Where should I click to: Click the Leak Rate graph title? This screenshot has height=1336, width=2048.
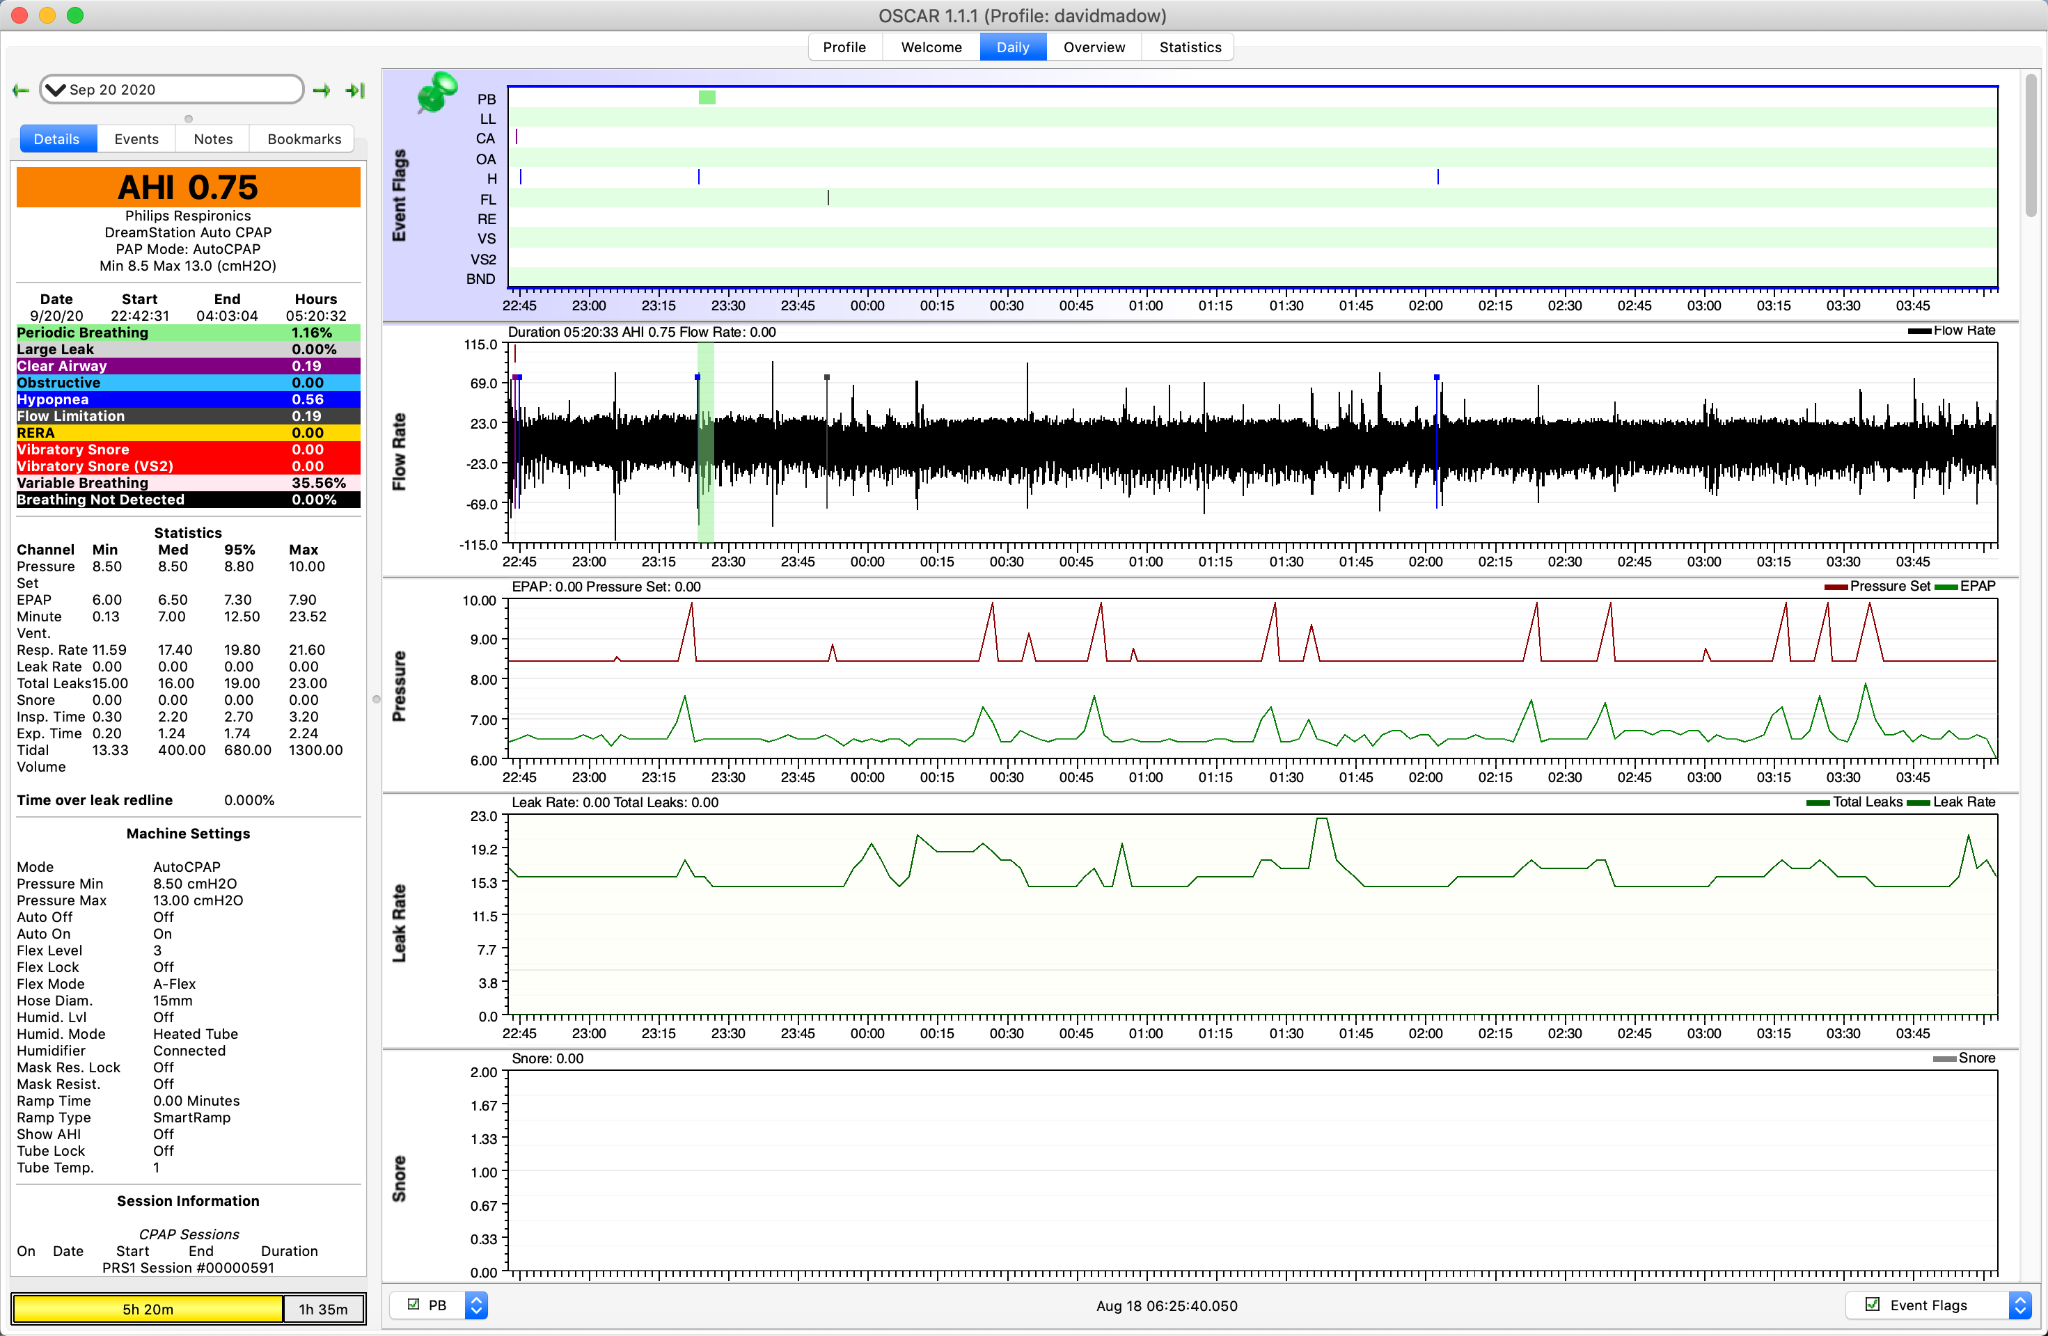[x=400, y=923]
